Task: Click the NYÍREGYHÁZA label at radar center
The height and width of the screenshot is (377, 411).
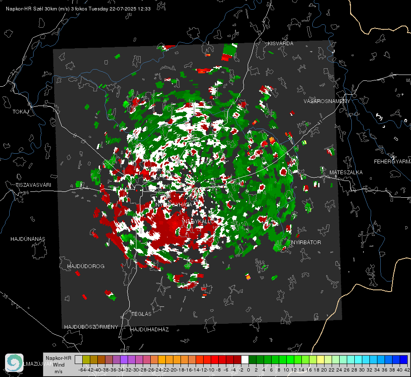Action: pyautogui.click(x=174, y=204)
